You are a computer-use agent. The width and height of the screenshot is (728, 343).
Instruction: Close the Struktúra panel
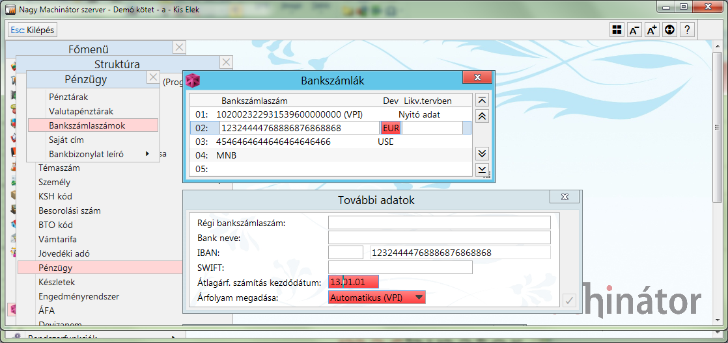(x=226, y=62)
